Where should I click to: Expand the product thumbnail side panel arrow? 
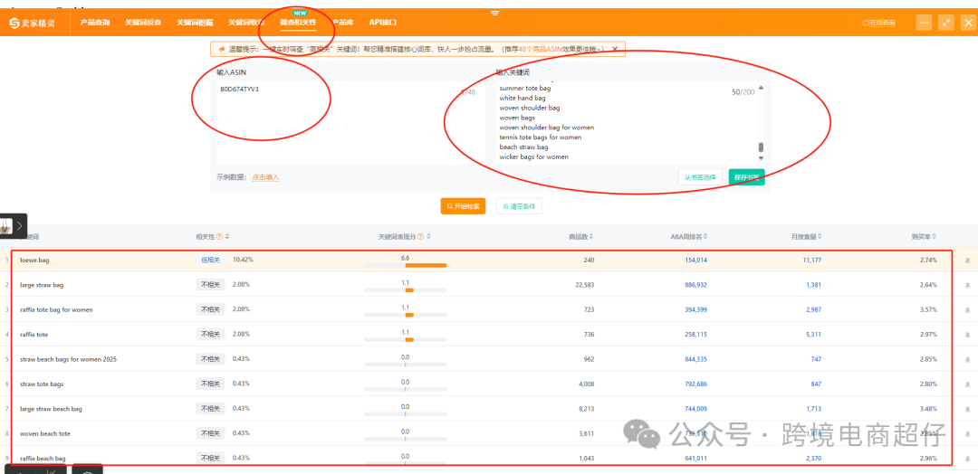point(20,225)
